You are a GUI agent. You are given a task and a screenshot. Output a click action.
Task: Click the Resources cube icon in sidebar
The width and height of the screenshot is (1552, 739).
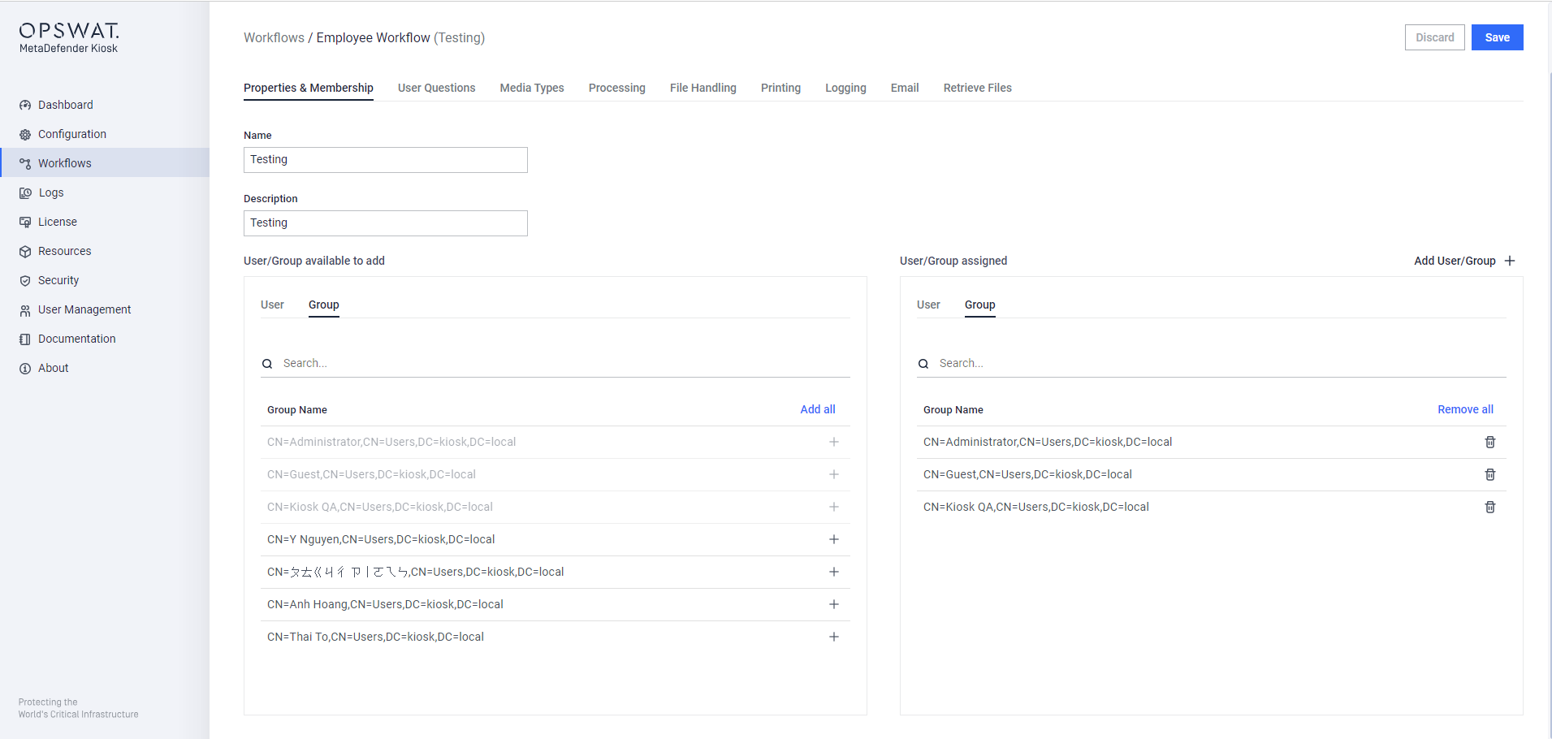coord(25,251)
